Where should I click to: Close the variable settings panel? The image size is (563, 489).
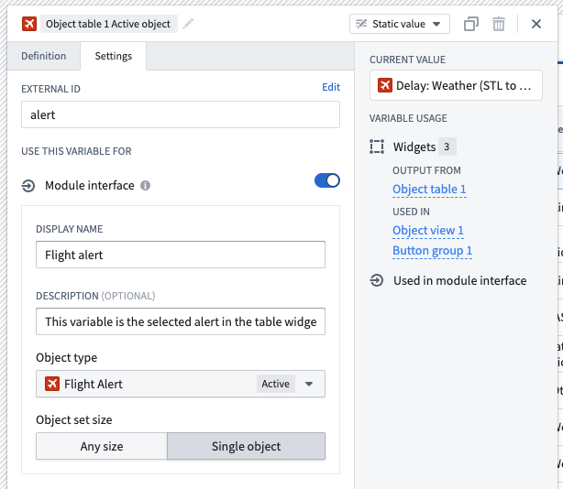point(536,24)
